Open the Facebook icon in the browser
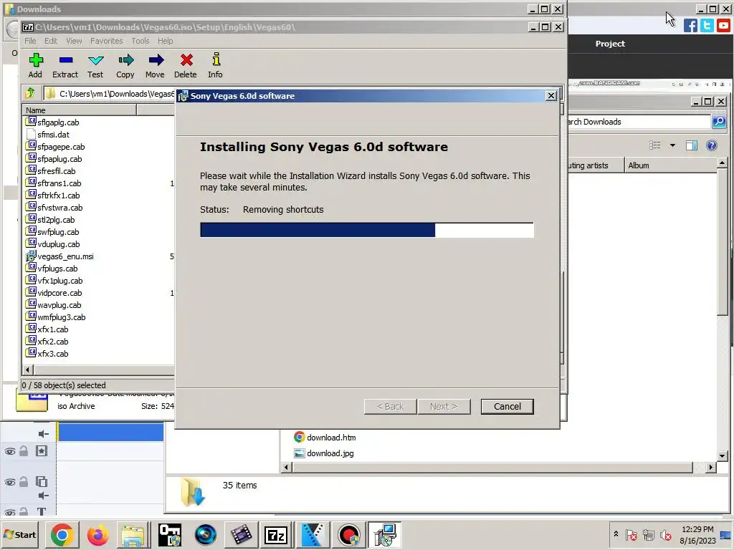Viewport: 734px width, 550px height. (690, 25)
